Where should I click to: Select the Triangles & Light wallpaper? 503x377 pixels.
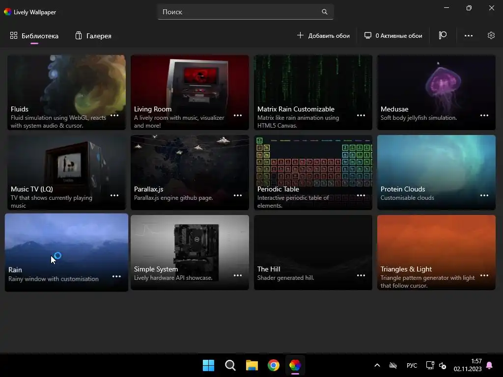tap(436, 253)
